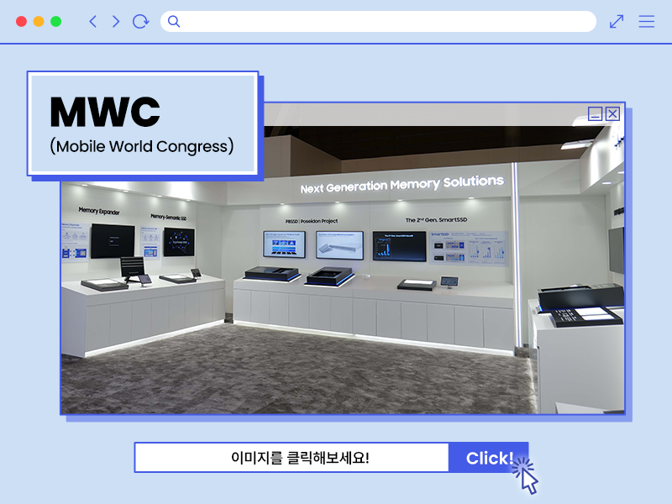The width and height of the screenshot is (672, 504).
Task: Open the hamburger menu
Action: (x=646, y=22)
